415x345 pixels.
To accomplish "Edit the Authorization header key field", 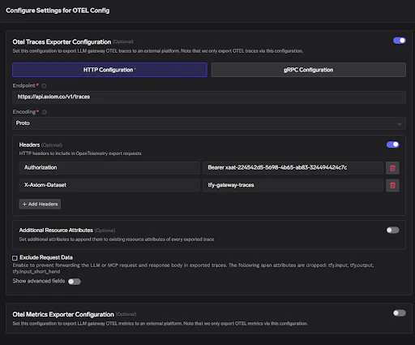I will click(109, 168).
